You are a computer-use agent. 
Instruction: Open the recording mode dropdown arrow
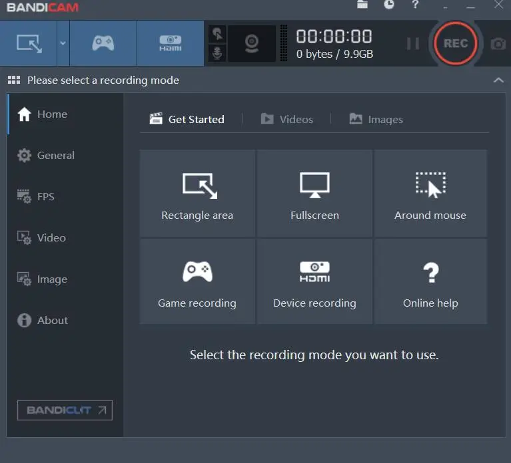[63, 43]
